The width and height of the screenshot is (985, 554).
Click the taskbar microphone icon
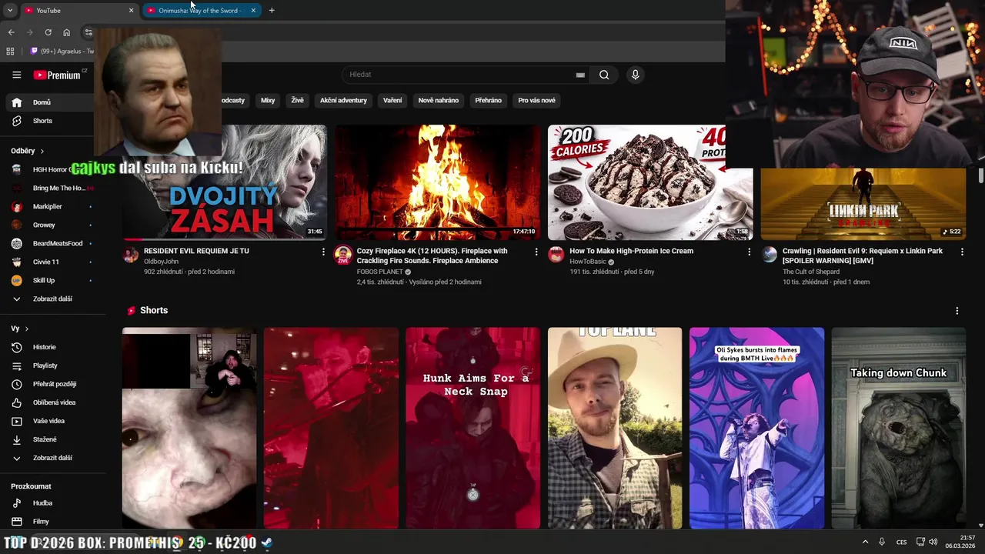pos(882,542)
